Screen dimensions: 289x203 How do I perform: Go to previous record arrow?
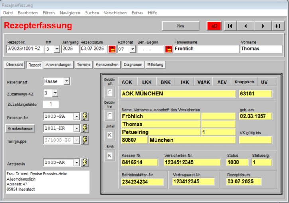pyautogui.click(x=246, y=26)
